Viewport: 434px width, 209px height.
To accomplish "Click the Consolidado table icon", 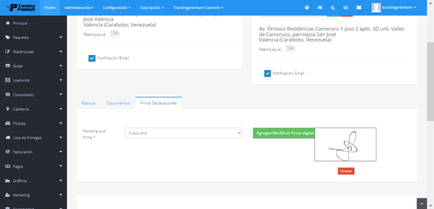I will [x=8, y=95].
